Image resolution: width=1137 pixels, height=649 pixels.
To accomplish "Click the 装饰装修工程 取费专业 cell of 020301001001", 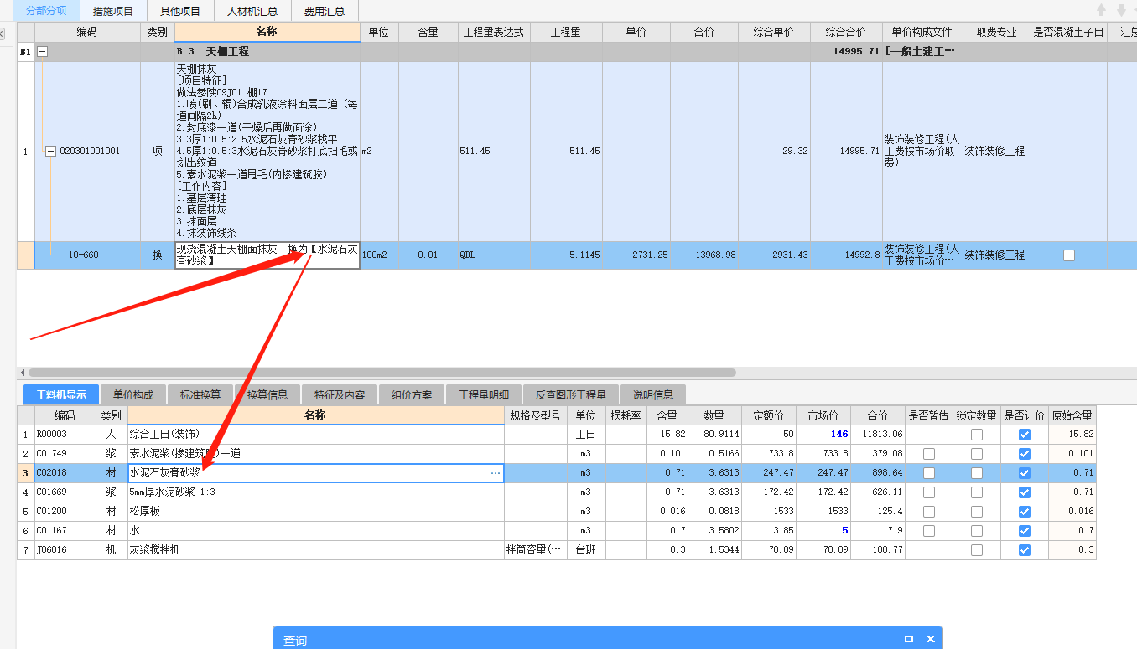I will (x=996, y=152).
